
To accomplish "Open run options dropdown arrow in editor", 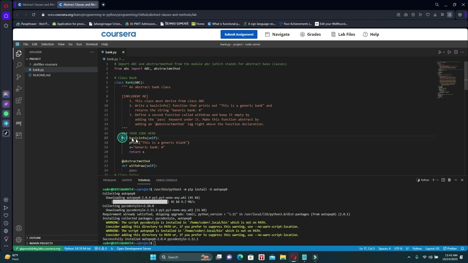I will [x=444, y=52].
